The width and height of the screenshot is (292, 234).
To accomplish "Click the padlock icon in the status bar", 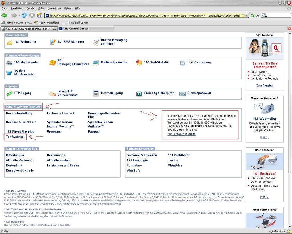I will click(289, 231).
